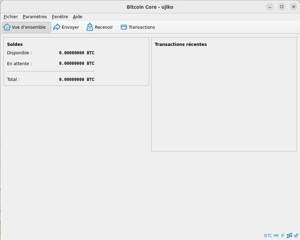Click the Total balance amount
The image size is (300, 240).
tap(77, 79)
